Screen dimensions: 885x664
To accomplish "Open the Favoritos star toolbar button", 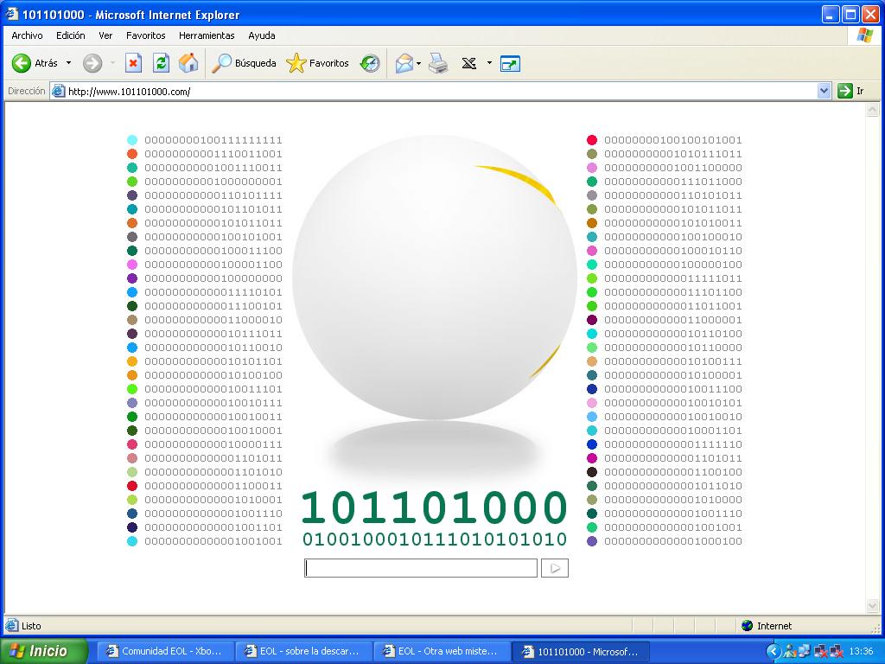I will (x=317, y=63).
